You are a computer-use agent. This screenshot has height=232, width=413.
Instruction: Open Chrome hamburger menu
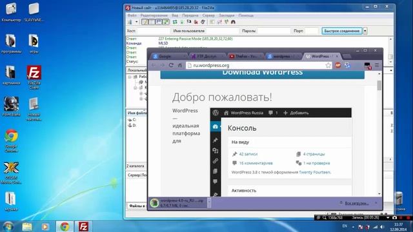tap(377, 65)
